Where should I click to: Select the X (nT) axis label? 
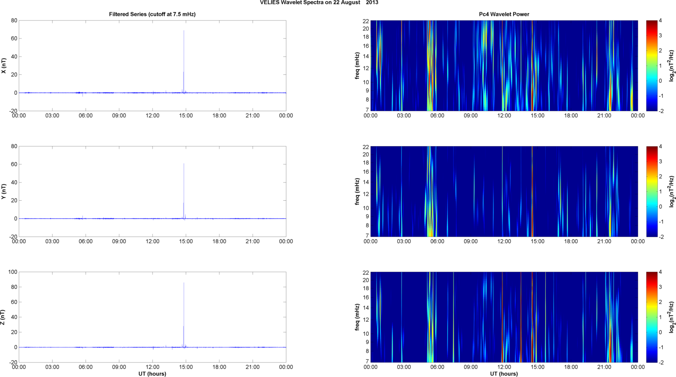[x=4, y=66]
